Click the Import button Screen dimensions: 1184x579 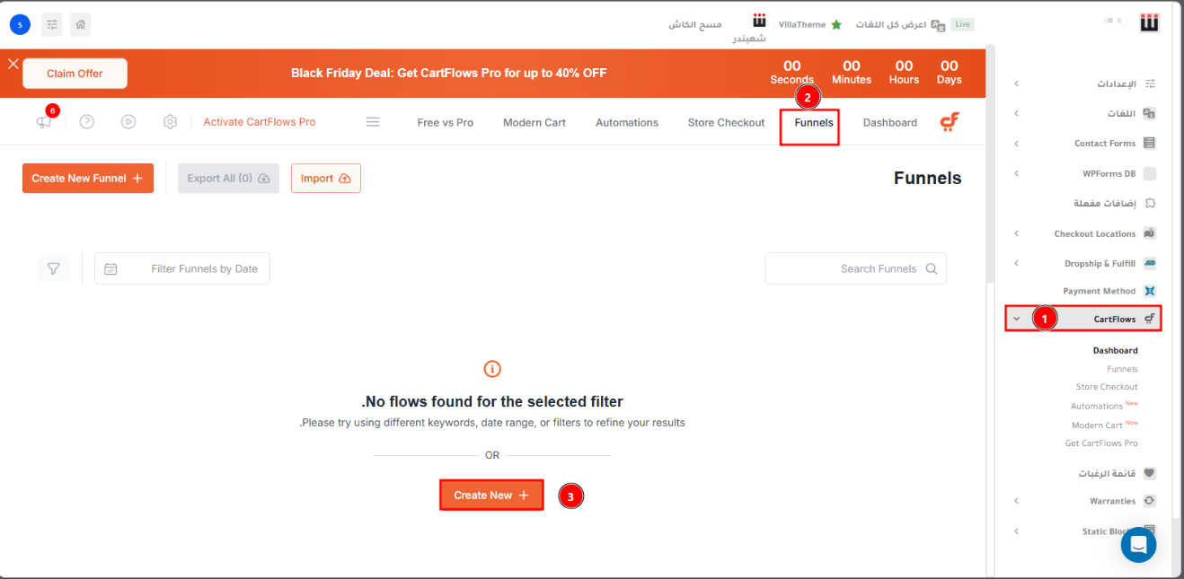325,179
